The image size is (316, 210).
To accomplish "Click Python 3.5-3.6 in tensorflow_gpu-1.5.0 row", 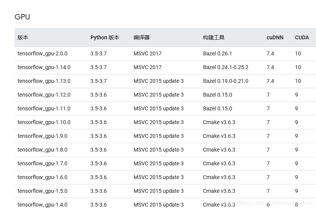I will [x=98, y=191].
